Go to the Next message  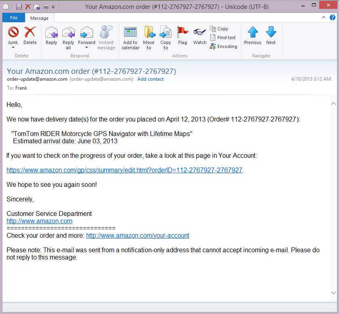(x=271, y=36)
